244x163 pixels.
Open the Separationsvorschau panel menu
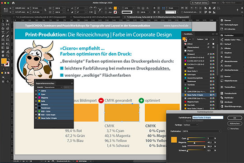(72, 84)
